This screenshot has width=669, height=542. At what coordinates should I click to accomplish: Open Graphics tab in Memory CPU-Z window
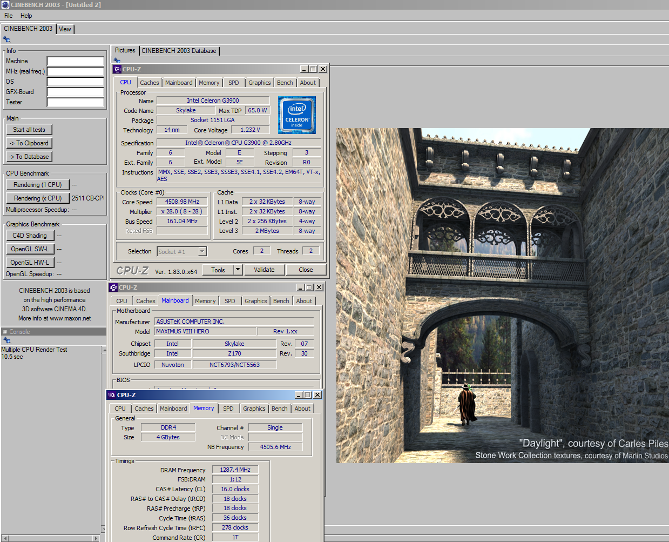254,409
